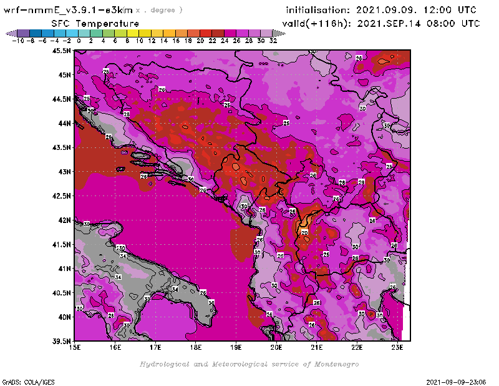Image resolution: width=499 pixels, height=386 pixels.
Task: Click the '42.5N' latitude axis label
Action: (x=61, y=195)
